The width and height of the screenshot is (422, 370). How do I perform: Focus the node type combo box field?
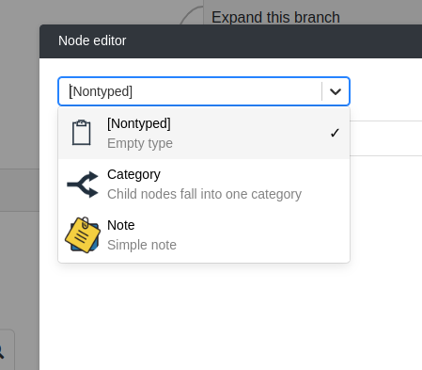(x=195, y=91)
